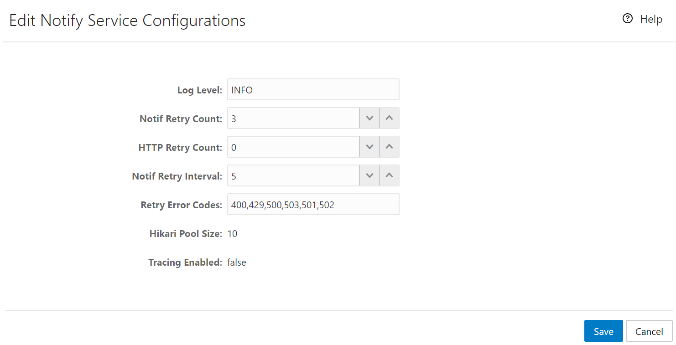Click the HTTP Retry Count label
Image resolution: width=676 pixels, height=345 pixels.
click(180, 148)
